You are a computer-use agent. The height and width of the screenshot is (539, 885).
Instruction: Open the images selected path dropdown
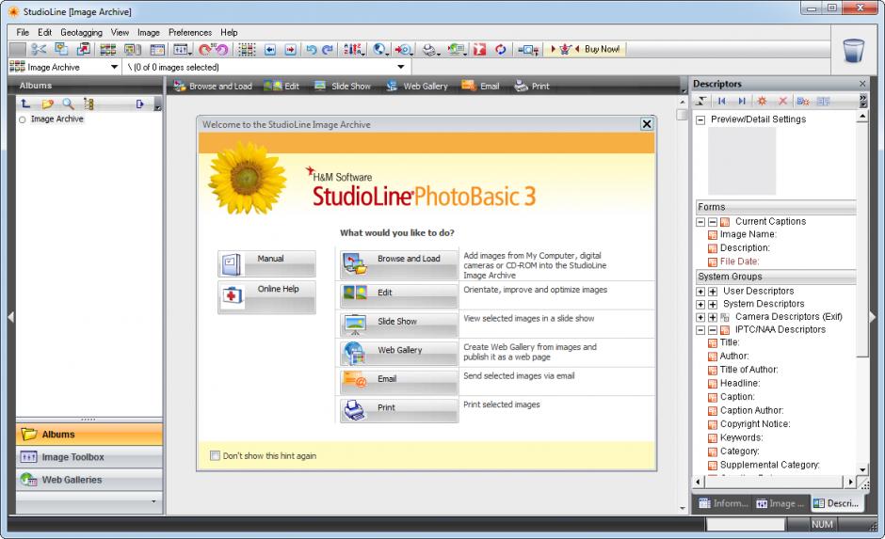401,67
